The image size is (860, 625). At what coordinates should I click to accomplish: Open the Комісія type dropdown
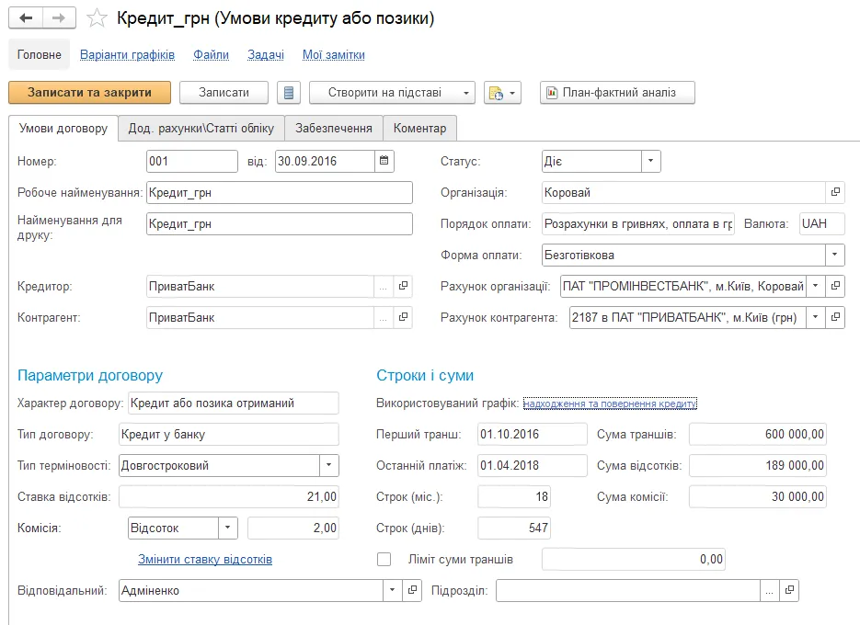tap(227, 528)
